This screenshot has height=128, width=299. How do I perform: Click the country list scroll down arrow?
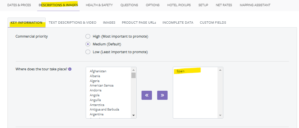[x=133, y=115]
